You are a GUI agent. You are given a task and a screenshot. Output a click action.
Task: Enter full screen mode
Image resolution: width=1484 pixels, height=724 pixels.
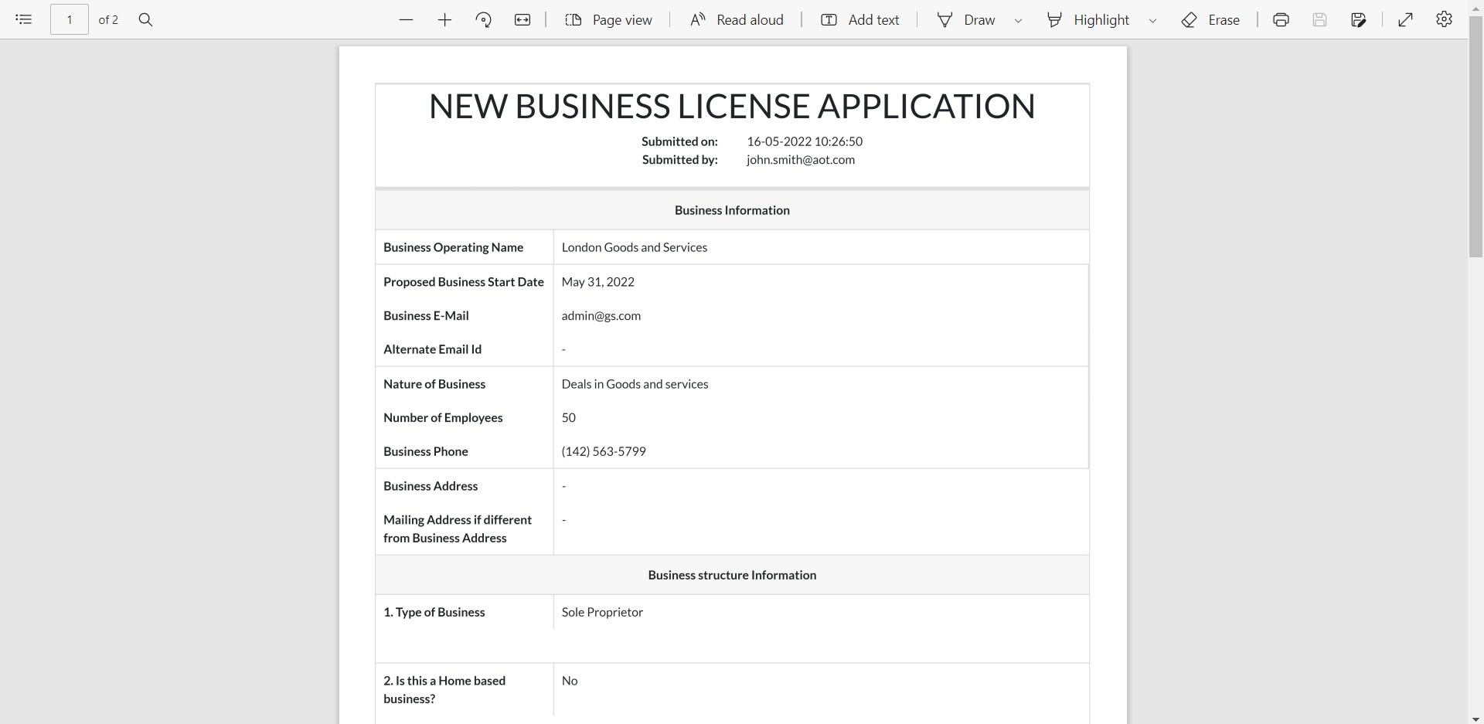pos(1406,20)
